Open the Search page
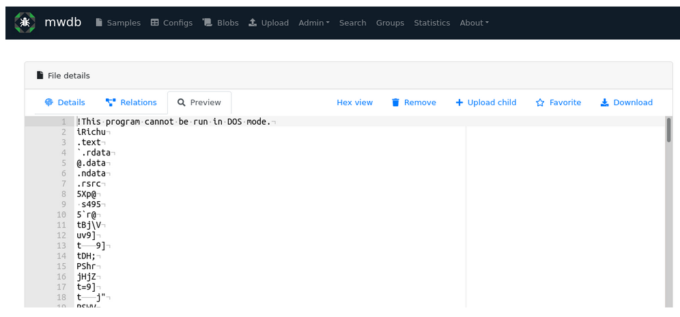The image size is (680, 317). pyautogui.click(x=352, y=23)
